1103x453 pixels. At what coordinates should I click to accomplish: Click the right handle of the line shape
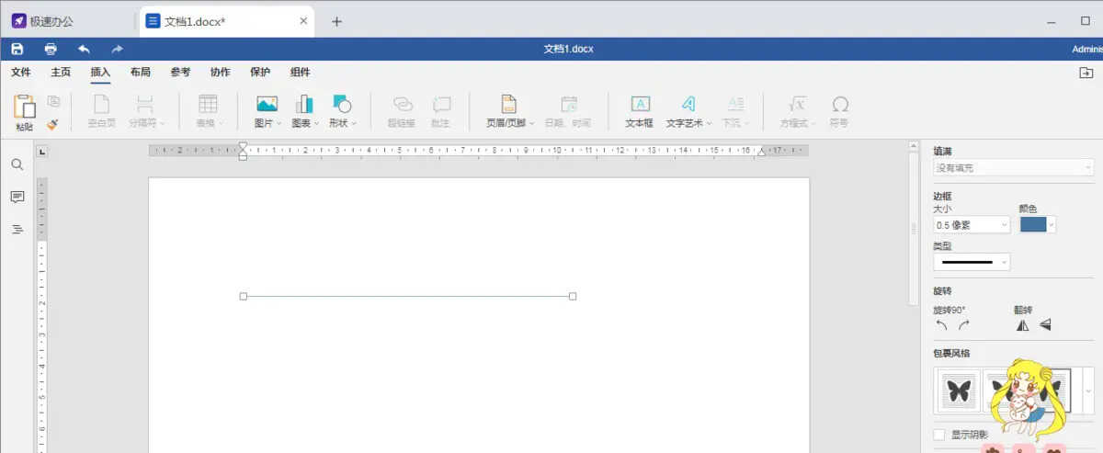pyautogui.click(x=573, y=296)
